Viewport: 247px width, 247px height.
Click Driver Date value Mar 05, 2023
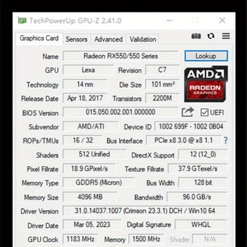point(92,224)
